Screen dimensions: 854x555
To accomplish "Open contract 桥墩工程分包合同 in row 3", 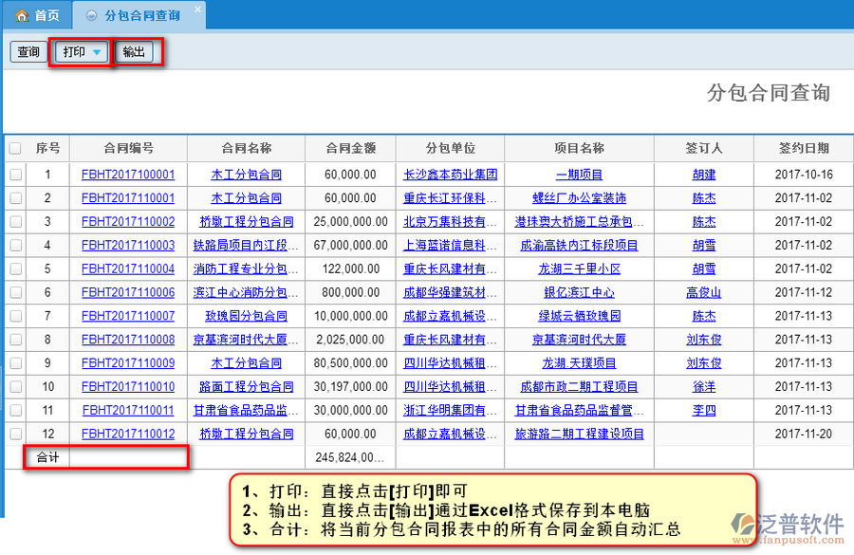I will [246, 222].
